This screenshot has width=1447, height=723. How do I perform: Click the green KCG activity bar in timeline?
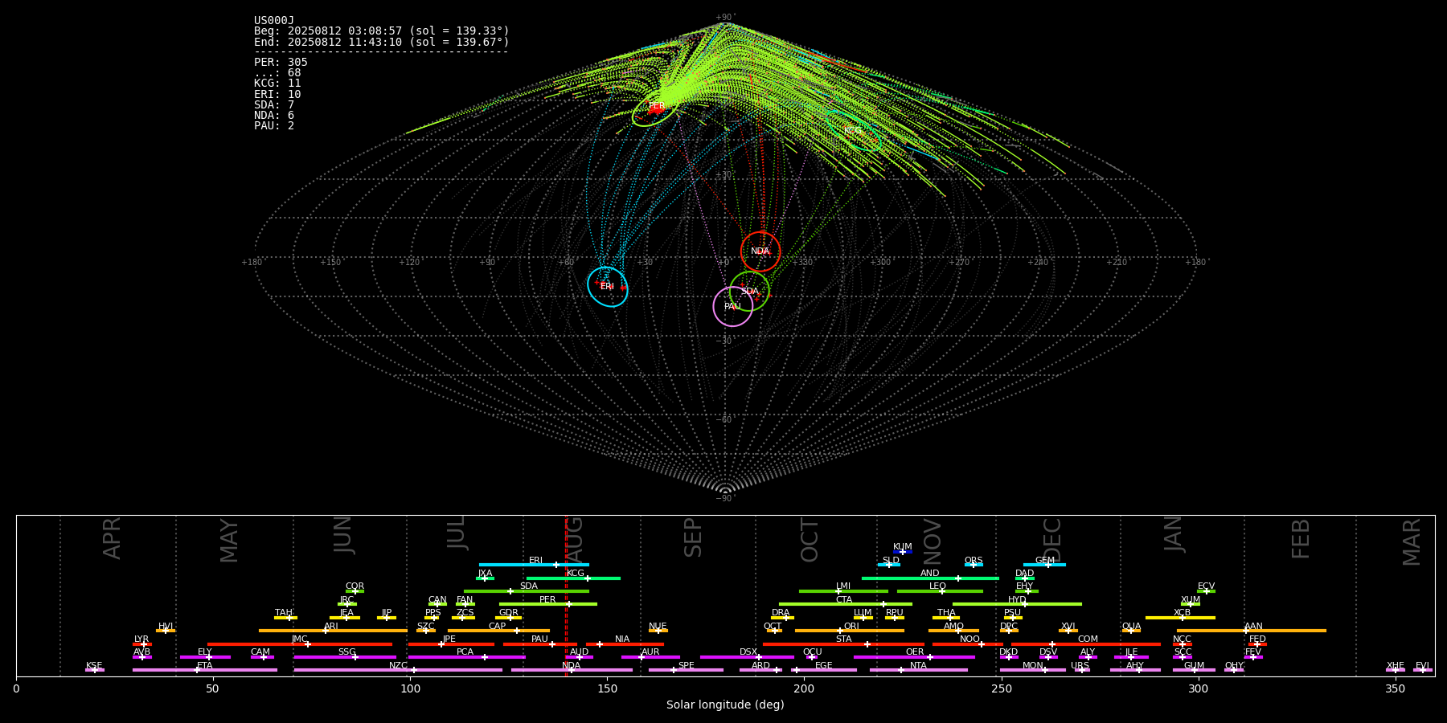pos(573,578)
